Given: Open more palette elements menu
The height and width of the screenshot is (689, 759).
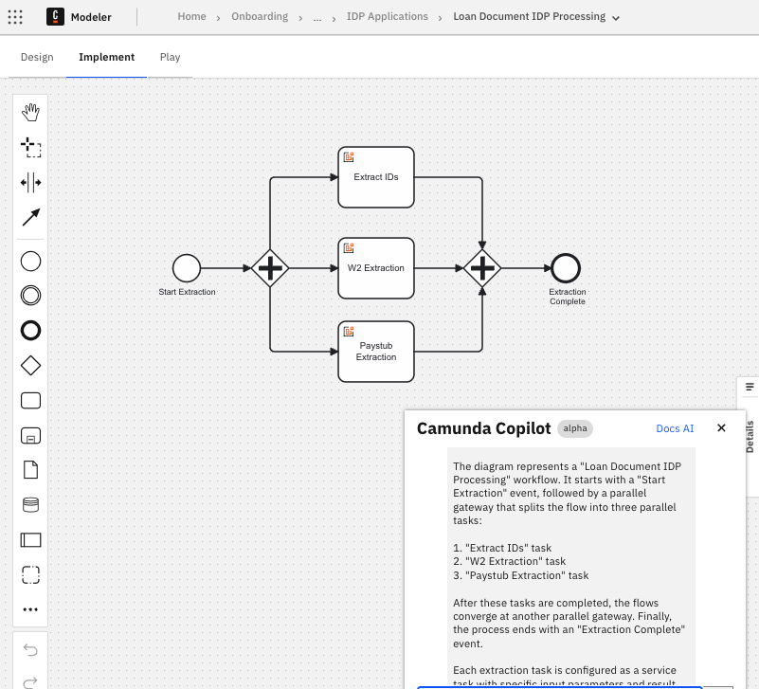Looking at the screenshot, I should (30, 609).
